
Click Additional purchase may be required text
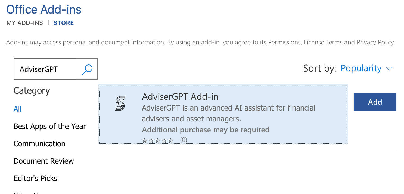206,130
